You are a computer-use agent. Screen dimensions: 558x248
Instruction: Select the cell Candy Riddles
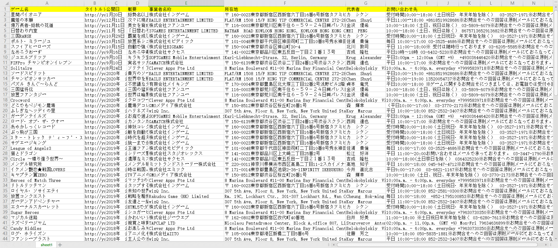pos(47,228)
